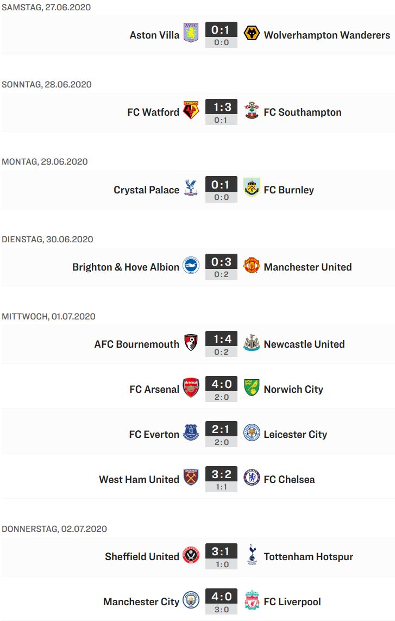395x621 pixels.
Task: Select the Norwich City canary crest
Action: pyautogui.click(x=252, y=387)
